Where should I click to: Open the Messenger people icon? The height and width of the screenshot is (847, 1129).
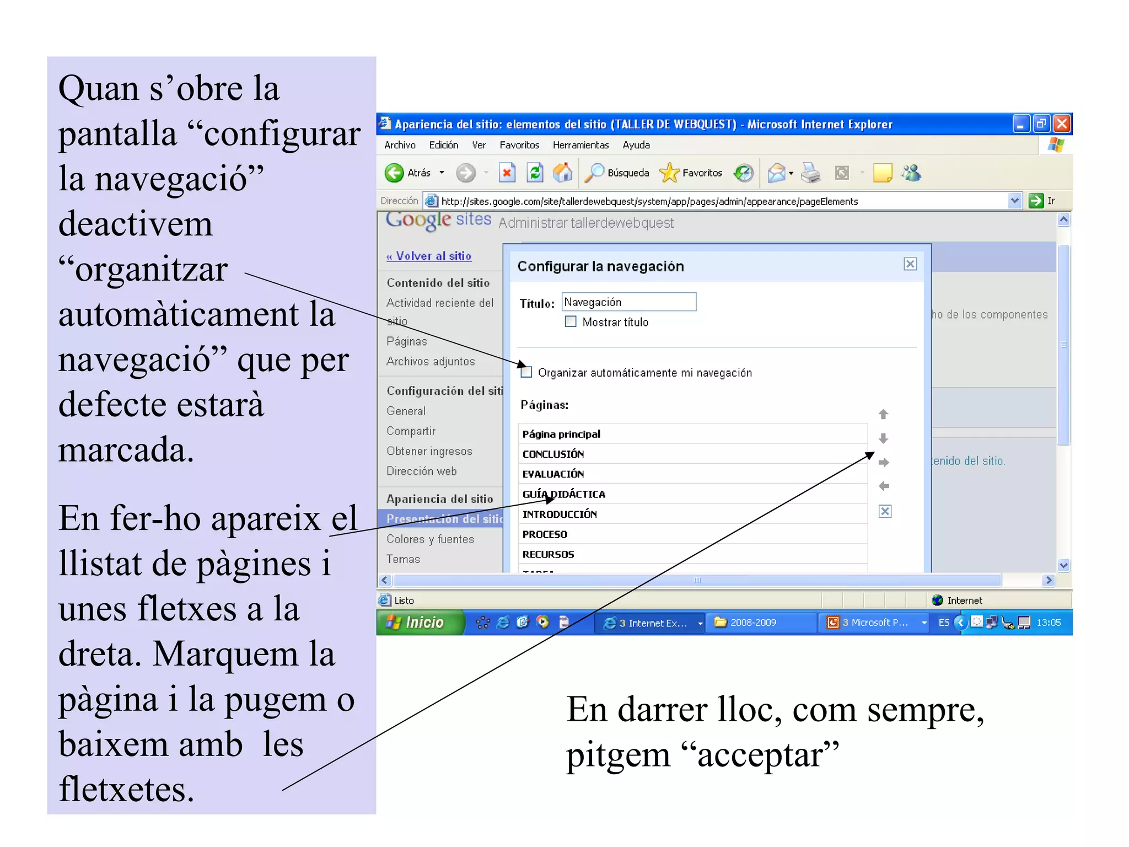click(x=911, y=173)
